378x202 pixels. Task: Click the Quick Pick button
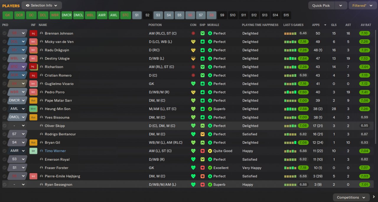[321, 5]
